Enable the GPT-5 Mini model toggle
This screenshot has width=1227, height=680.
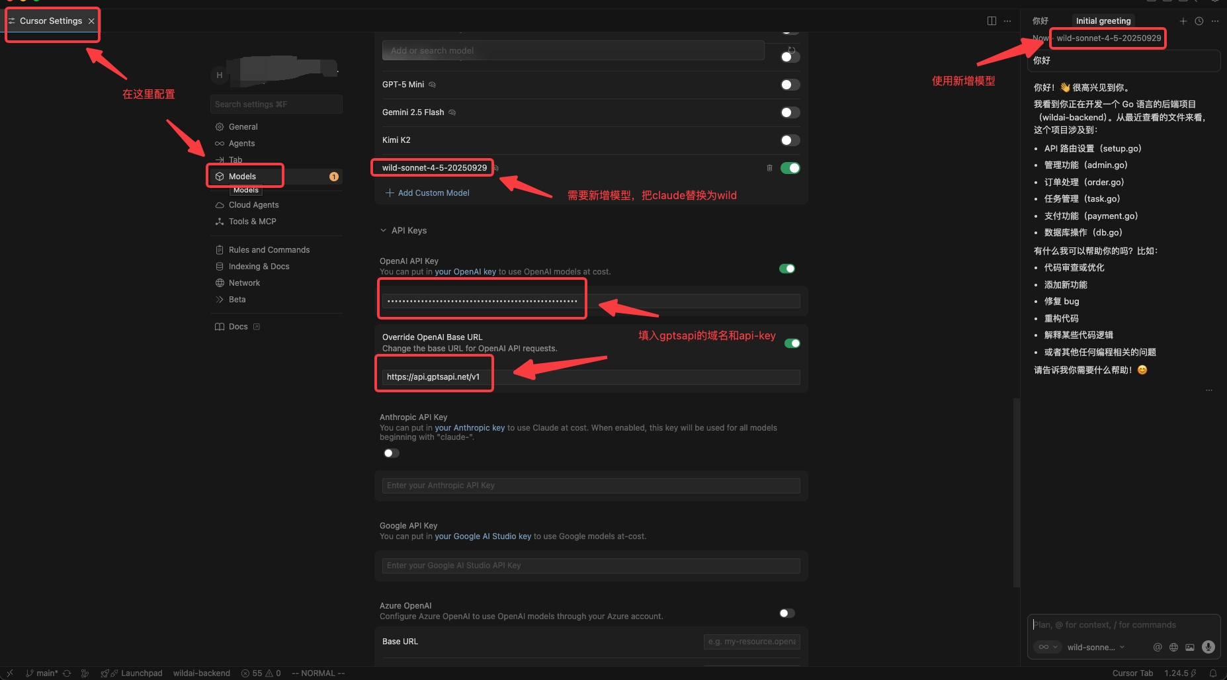click(x=790, y=85)
